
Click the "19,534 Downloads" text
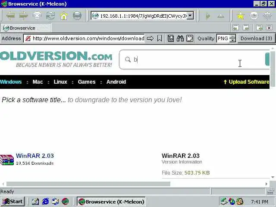[34, 163]
